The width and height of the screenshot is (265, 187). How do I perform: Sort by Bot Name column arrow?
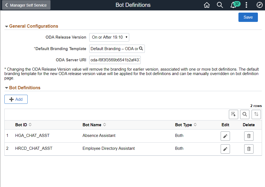(x=105, y=125)
